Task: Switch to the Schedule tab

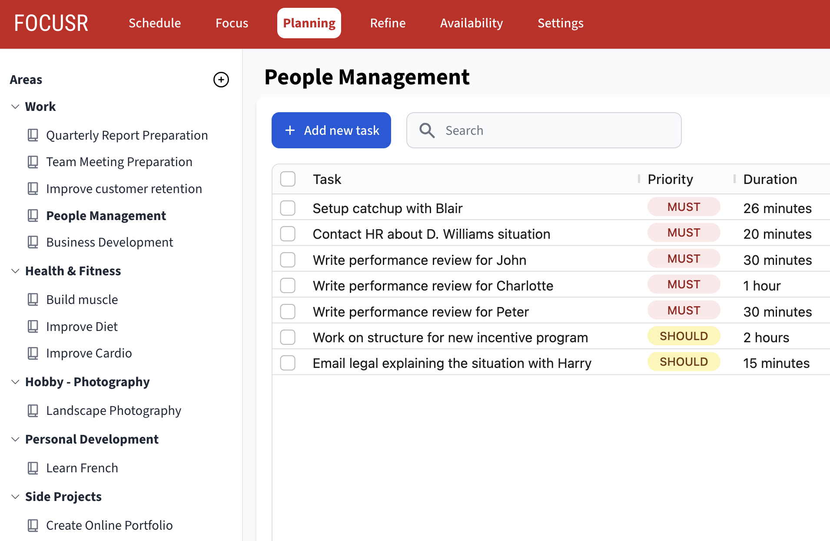Action: point(155,23)
